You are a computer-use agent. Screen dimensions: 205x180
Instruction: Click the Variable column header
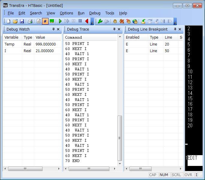pyautogui.click(x=12, y=37)
